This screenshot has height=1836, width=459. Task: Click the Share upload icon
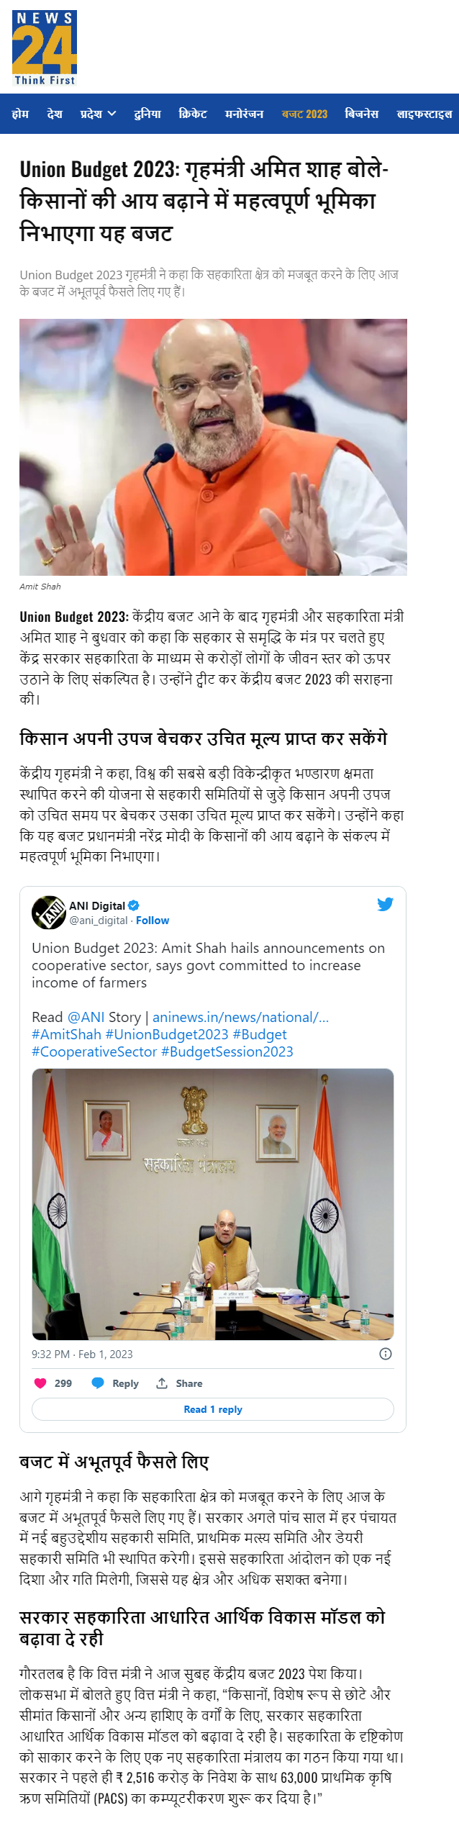coord(162,1383)
